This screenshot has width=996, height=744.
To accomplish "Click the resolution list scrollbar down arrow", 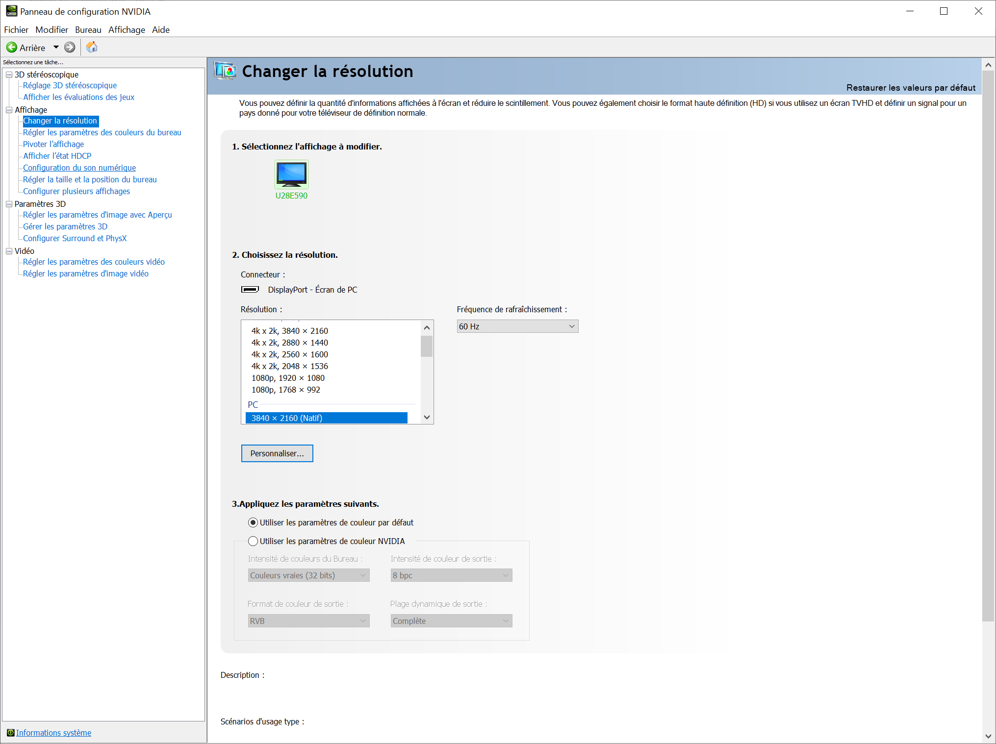I will pyautogui.click(x=427, y=418).
